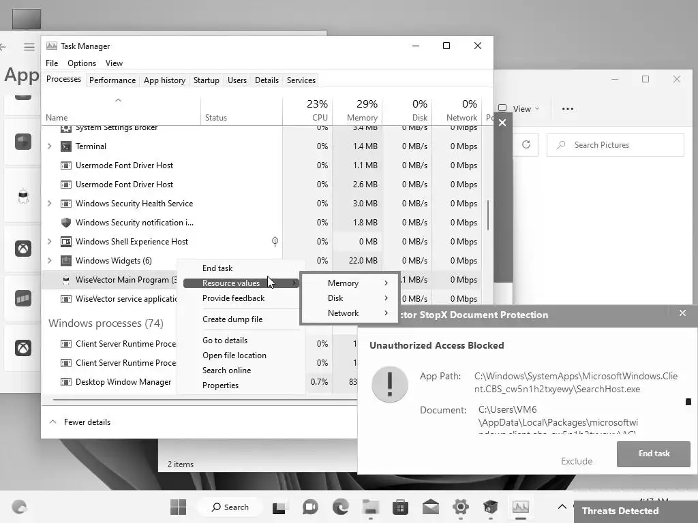This screenshot has height=523, width=698.
Task: Expand Windows Shell Experience Host group
Action: pos(49,242)
